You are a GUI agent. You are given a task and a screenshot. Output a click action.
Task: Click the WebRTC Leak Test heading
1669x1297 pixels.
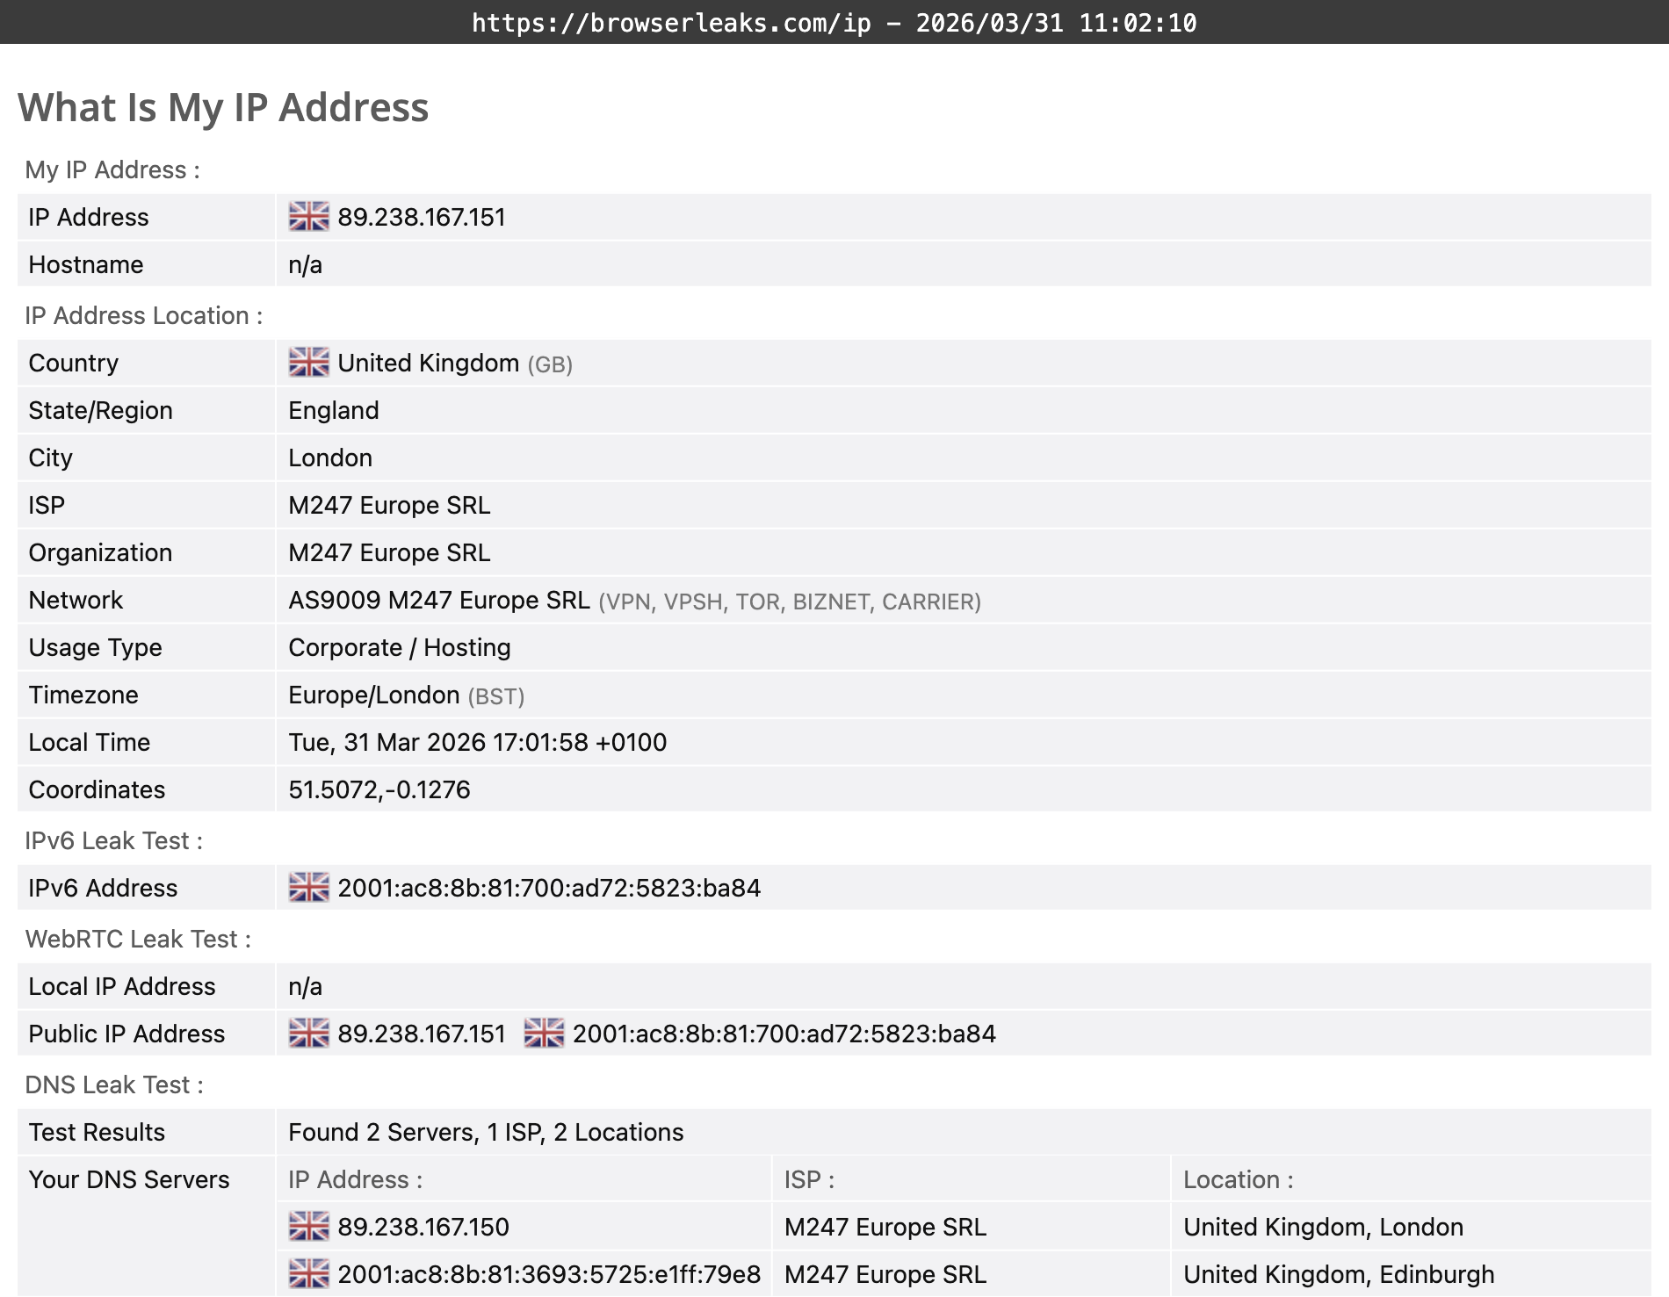tap(137, 939)
